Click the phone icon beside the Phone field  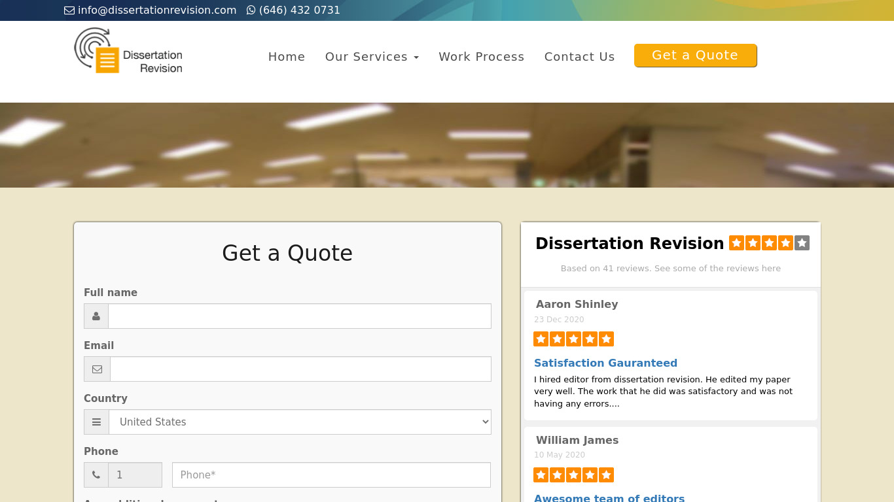tap(96, 475)
